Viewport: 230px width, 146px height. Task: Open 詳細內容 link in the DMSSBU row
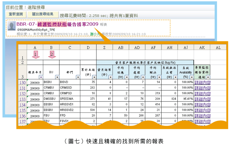tap(203, 99)
